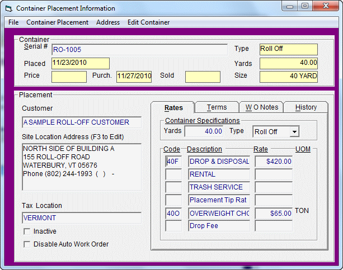Click the Drop Fee description field
This screenshot has width=343, height=270.
point(219,226)
